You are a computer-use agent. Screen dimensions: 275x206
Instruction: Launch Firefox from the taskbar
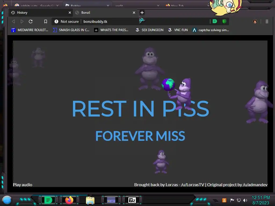coord(69,200)
